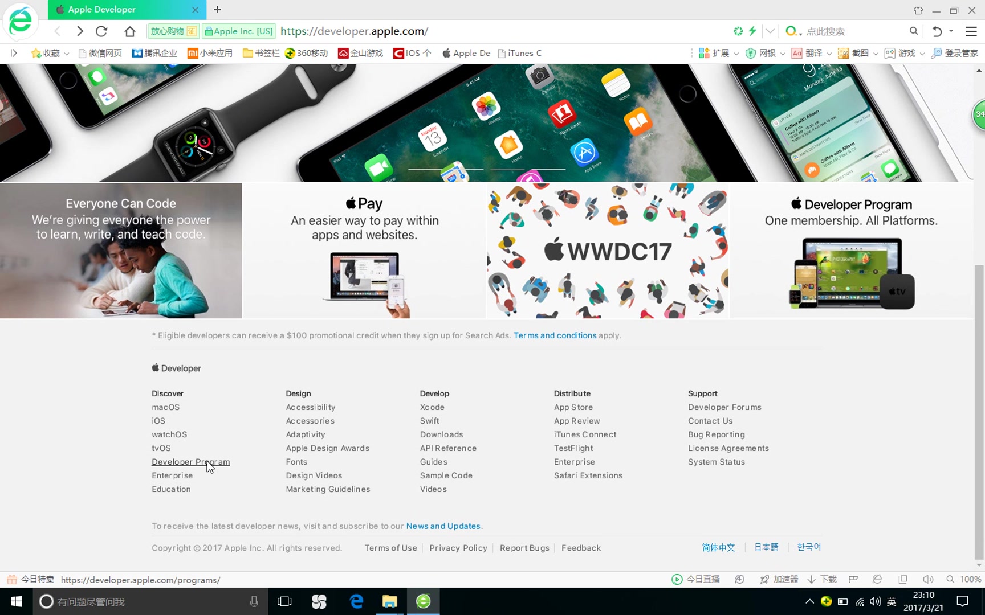Click the browser back arrow
The height and width of the screenshot is (615, 985).
58,31
